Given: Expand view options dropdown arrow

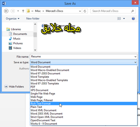Looking at the screenshot, I should point(124,19).
